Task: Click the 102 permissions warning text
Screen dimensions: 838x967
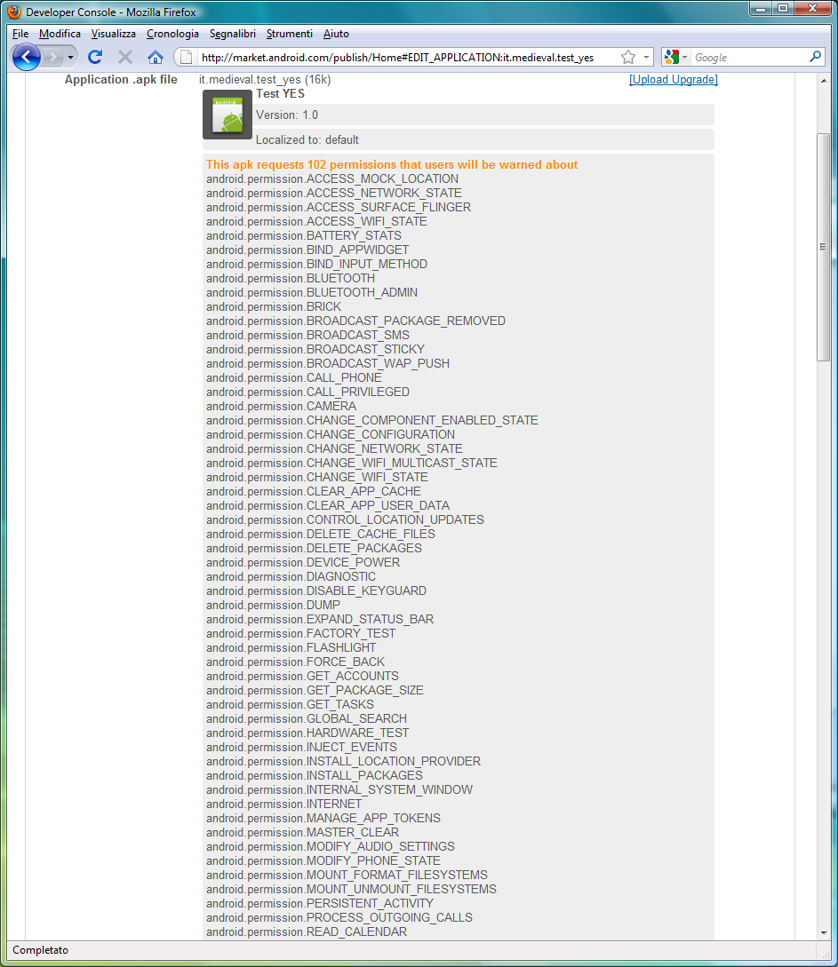Action: coord(392,164)
